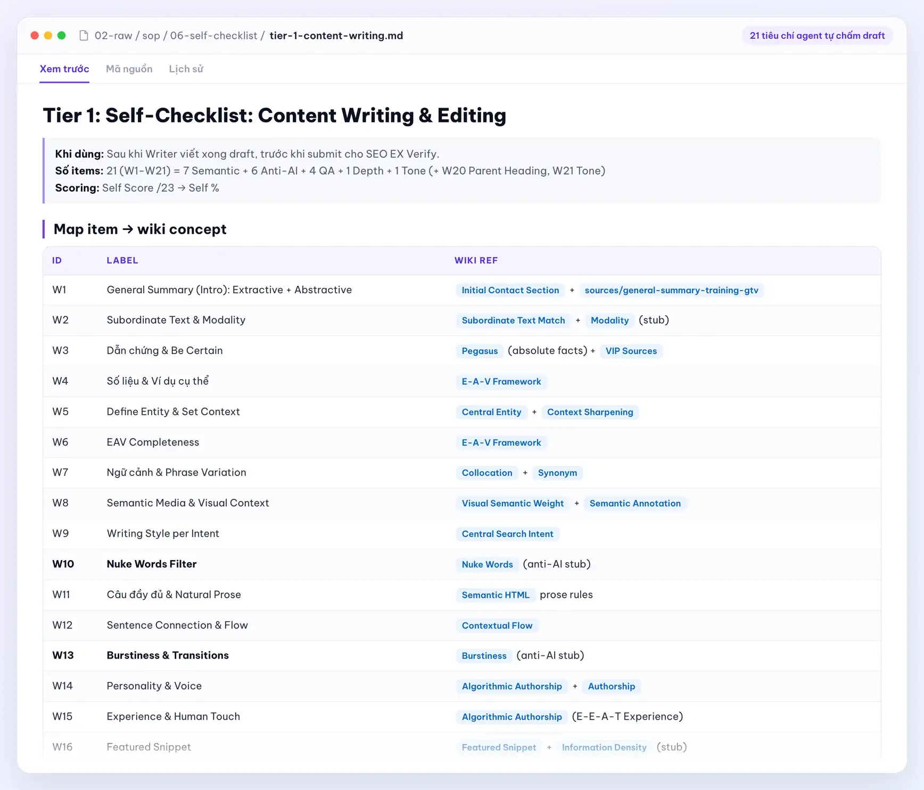Open the 06-self-checklist breadcrumb folder

coord(213,36)
